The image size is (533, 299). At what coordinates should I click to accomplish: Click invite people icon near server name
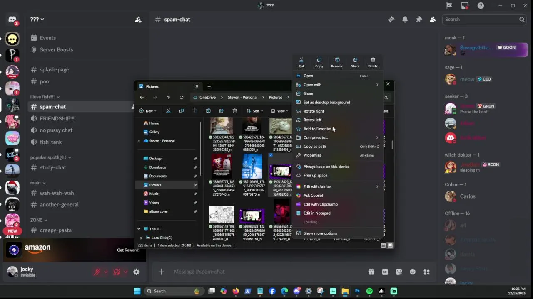point(138,20)
